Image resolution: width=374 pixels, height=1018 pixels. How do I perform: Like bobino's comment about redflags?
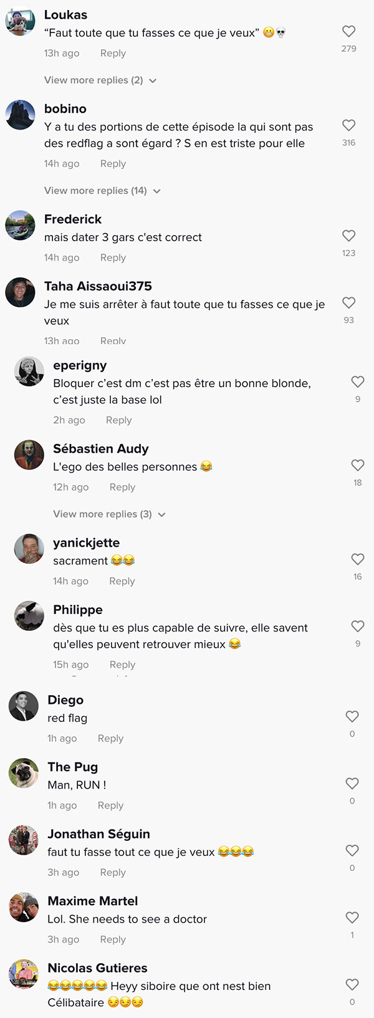(x=349, y=125)
